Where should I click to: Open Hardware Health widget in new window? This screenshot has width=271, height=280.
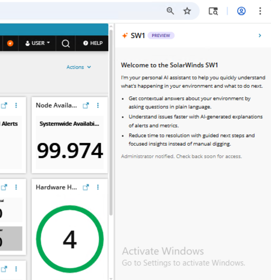click(x=86, y=187)
